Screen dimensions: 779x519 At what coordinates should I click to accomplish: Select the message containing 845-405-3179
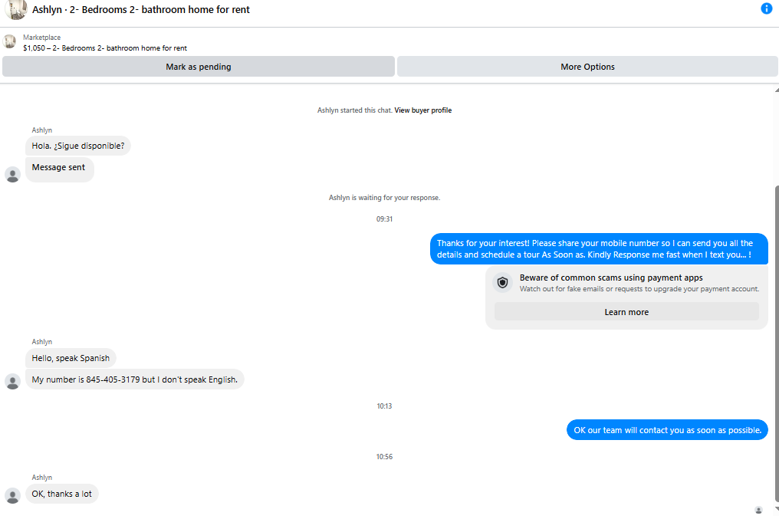pyautogui.click(x=135, y=379)
